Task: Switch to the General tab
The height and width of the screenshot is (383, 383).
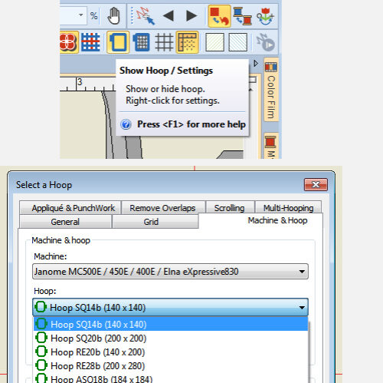Action: pos(65,222)
